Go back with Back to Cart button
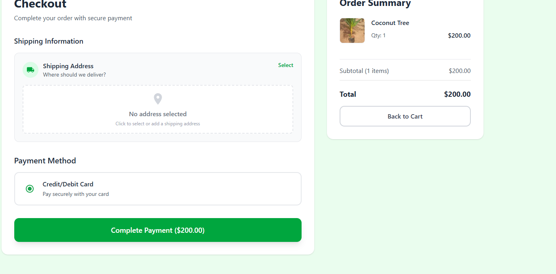556x274 pixels. coord(405,116)
